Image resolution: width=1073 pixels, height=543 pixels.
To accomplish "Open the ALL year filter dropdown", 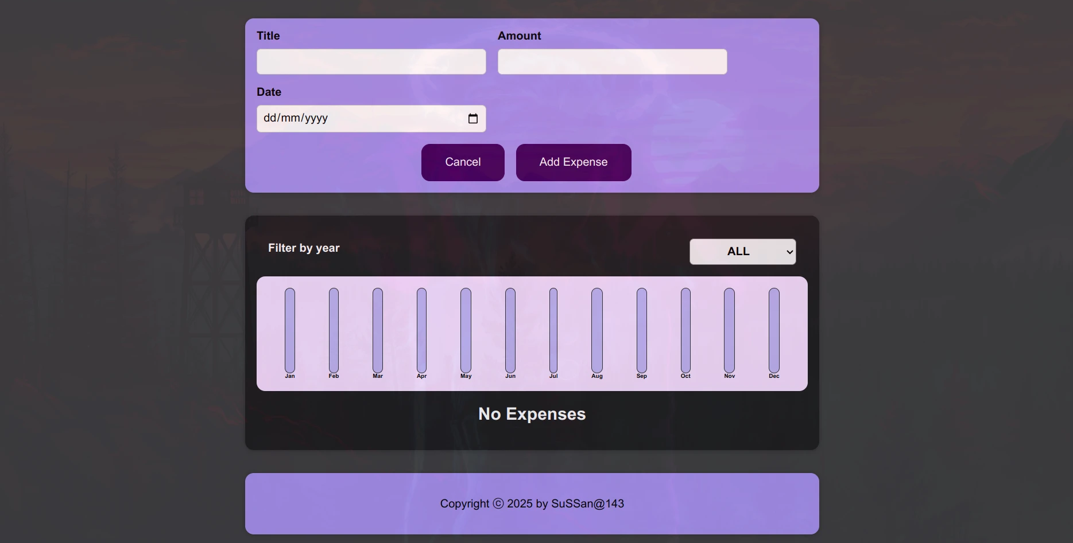I will 743,252.
